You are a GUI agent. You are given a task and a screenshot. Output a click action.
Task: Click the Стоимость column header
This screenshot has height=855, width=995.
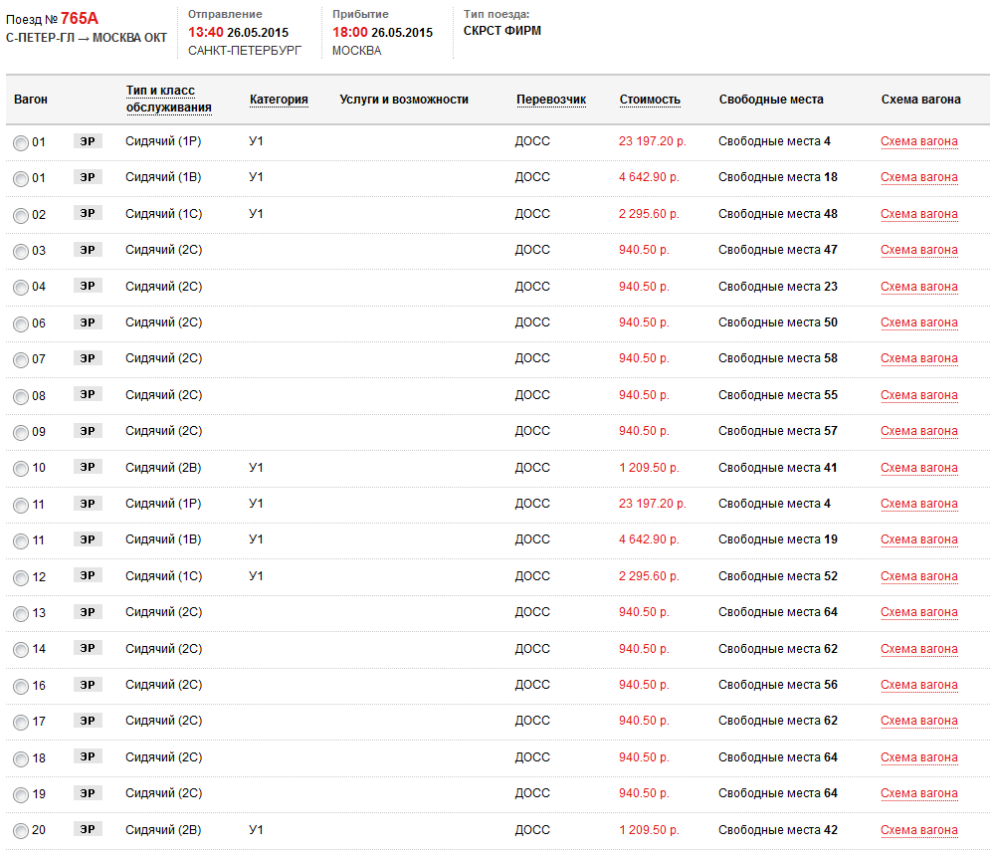click(x=650, y=100)
